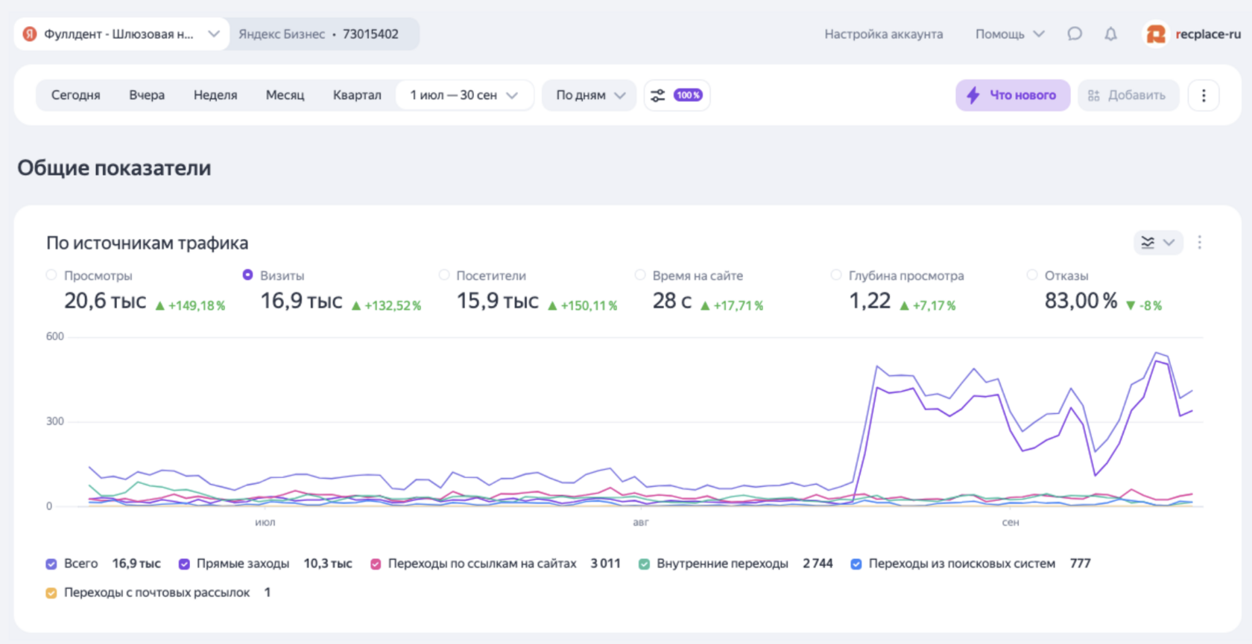Open dashboard three-dot options menu
The width and height of the screenshot is (1252, 644).
1203,95
